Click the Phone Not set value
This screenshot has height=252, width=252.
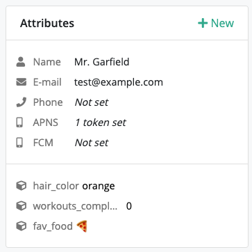coord(92,102)
